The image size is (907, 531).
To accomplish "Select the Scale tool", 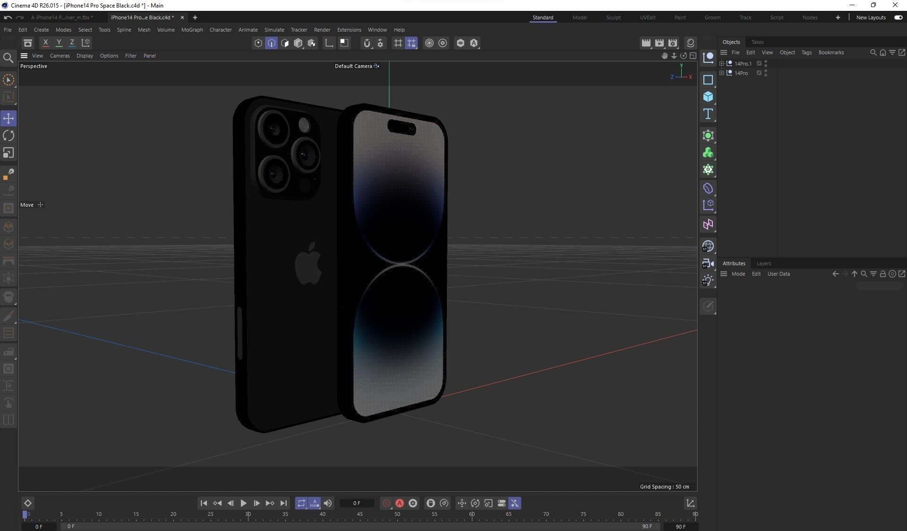I will click(9, 153).
